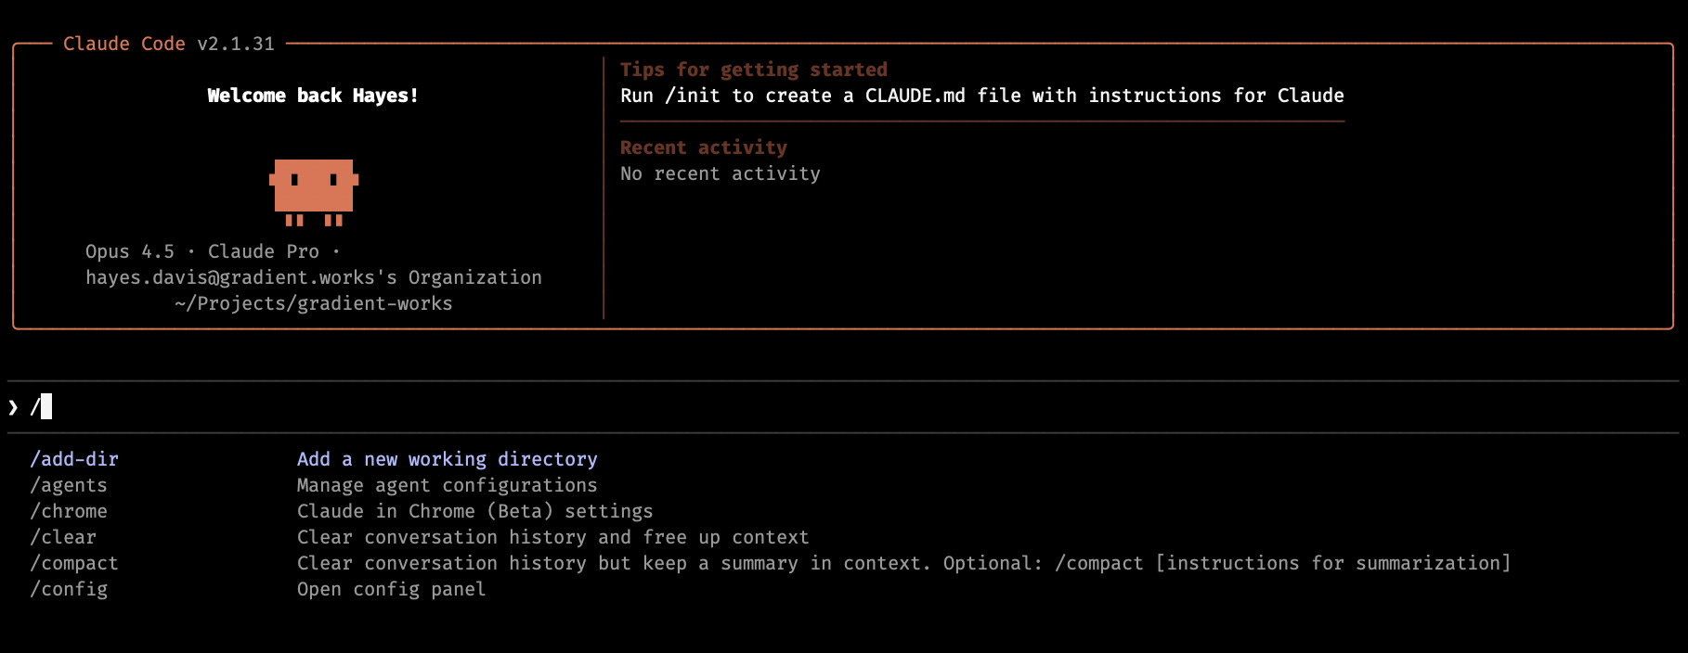Click the prompt chevron symbol
Screen dimensions: 1688x653
point(13,407)
